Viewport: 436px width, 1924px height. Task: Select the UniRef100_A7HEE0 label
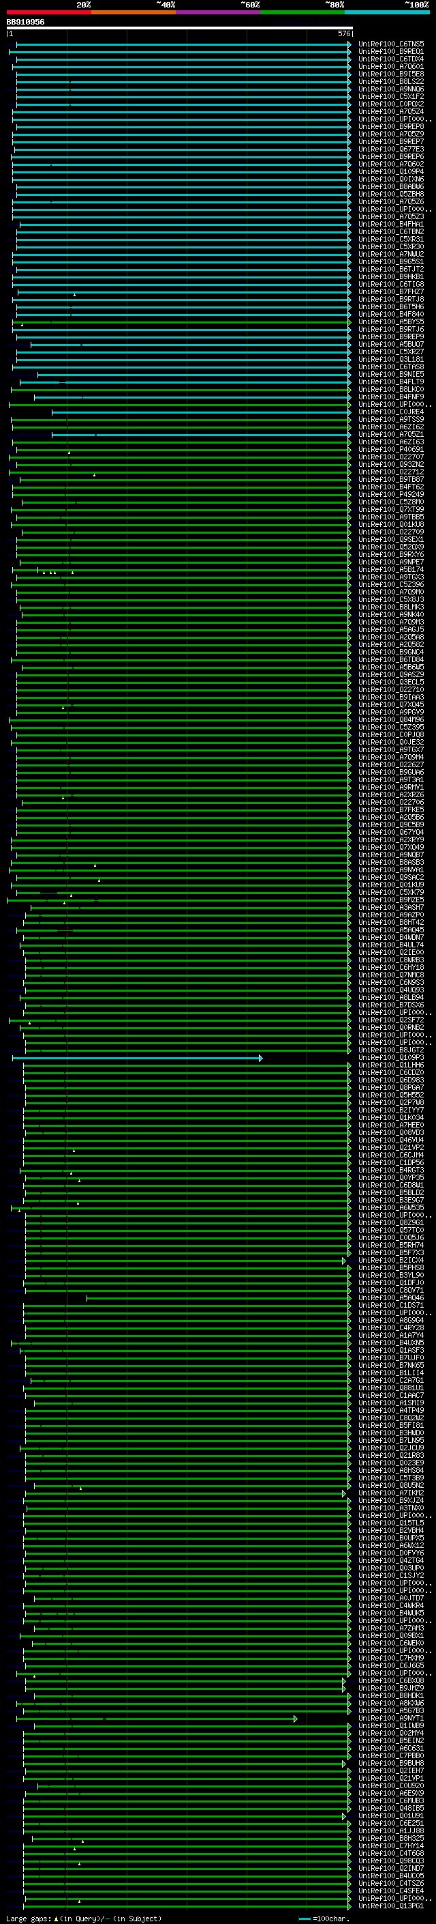(x=391, y=1125)
